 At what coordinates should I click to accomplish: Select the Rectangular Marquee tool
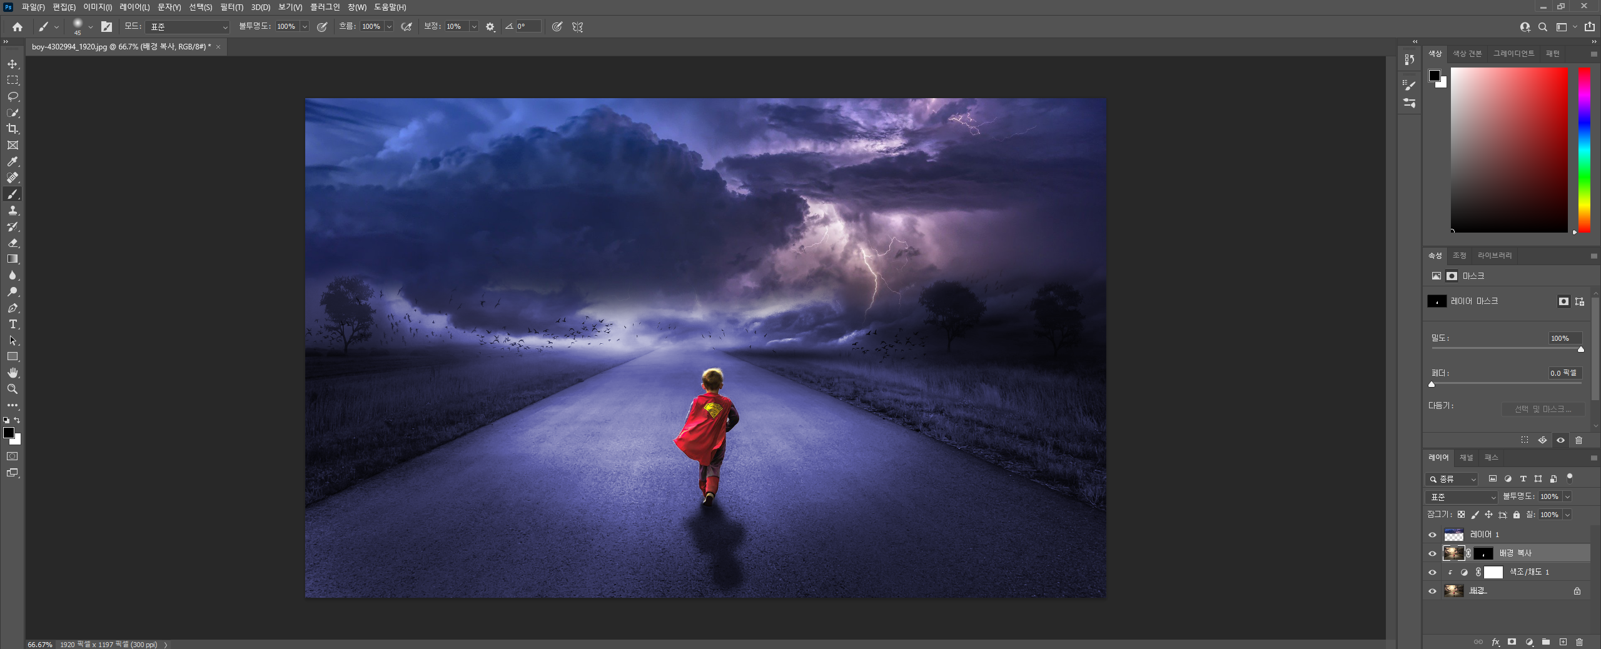click(x=13, y=80)
